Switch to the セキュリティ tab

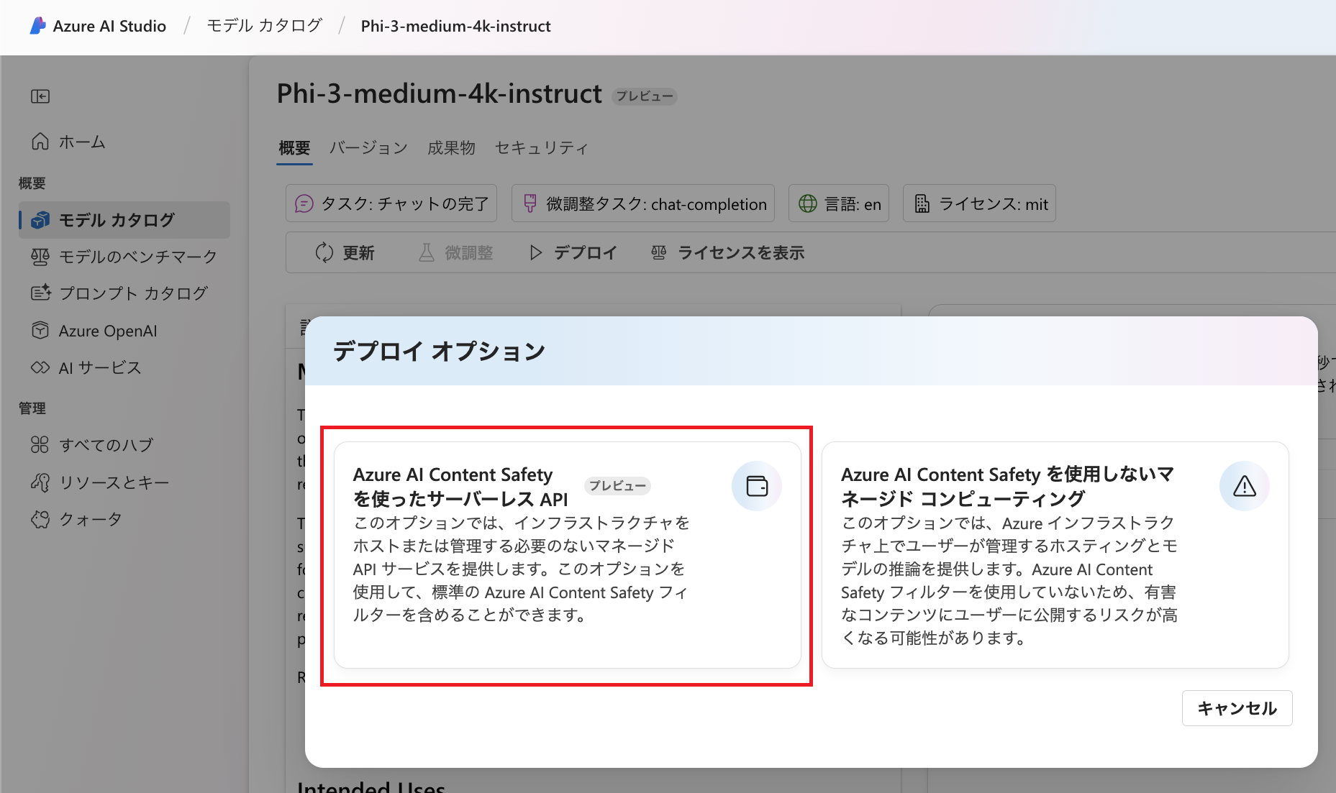click(x=542, y=147)
